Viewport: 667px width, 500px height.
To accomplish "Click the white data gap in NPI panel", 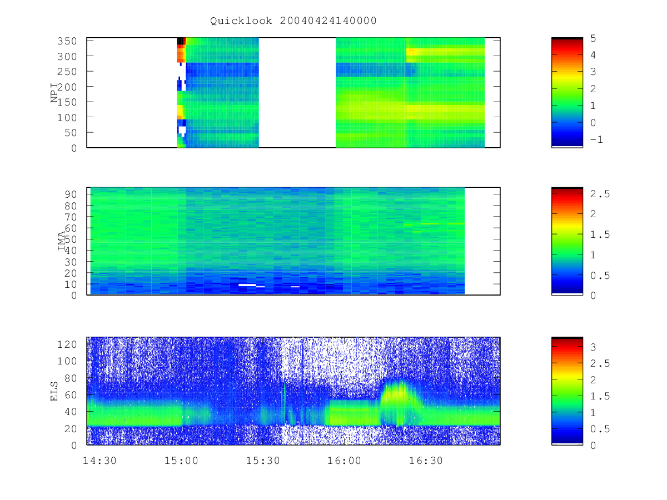I will (297, 92).
